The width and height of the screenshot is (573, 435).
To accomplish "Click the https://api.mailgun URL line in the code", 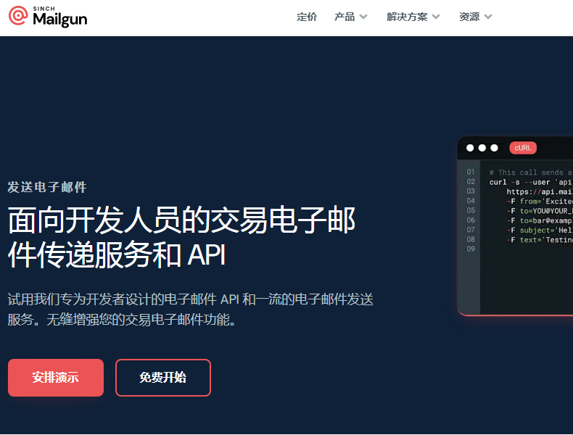I will (540, 191).
